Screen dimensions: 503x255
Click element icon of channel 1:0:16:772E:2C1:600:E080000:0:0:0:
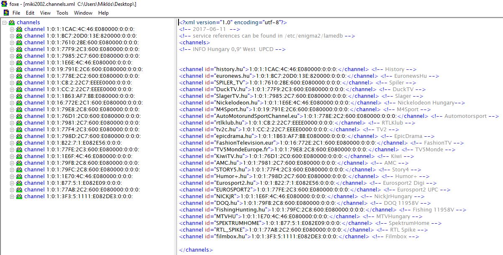pos(19,103)
